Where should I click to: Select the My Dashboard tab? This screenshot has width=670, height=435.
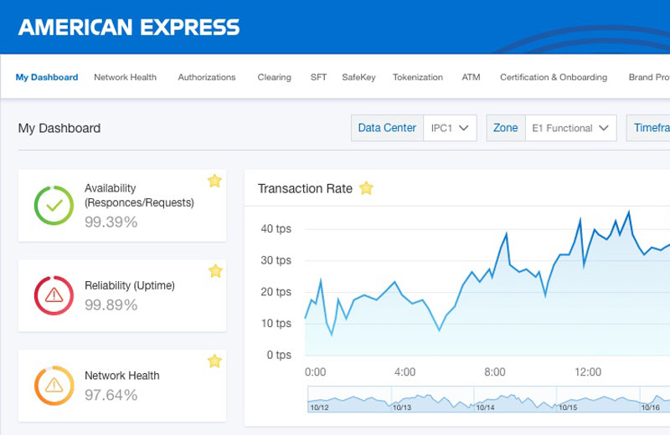pos(47,77)
